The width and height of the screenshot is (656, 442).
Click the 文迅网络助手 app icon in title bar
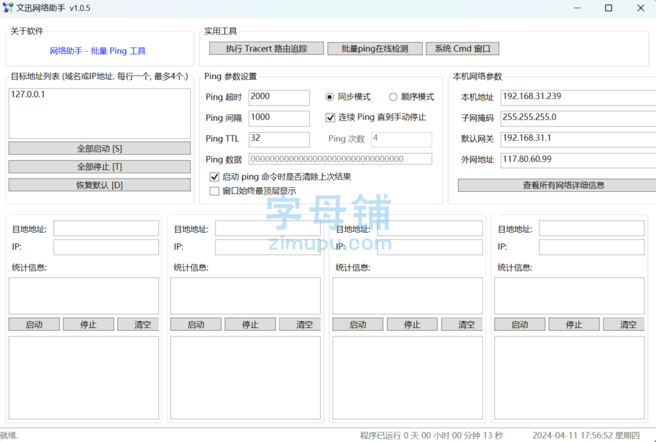point(8,8)
